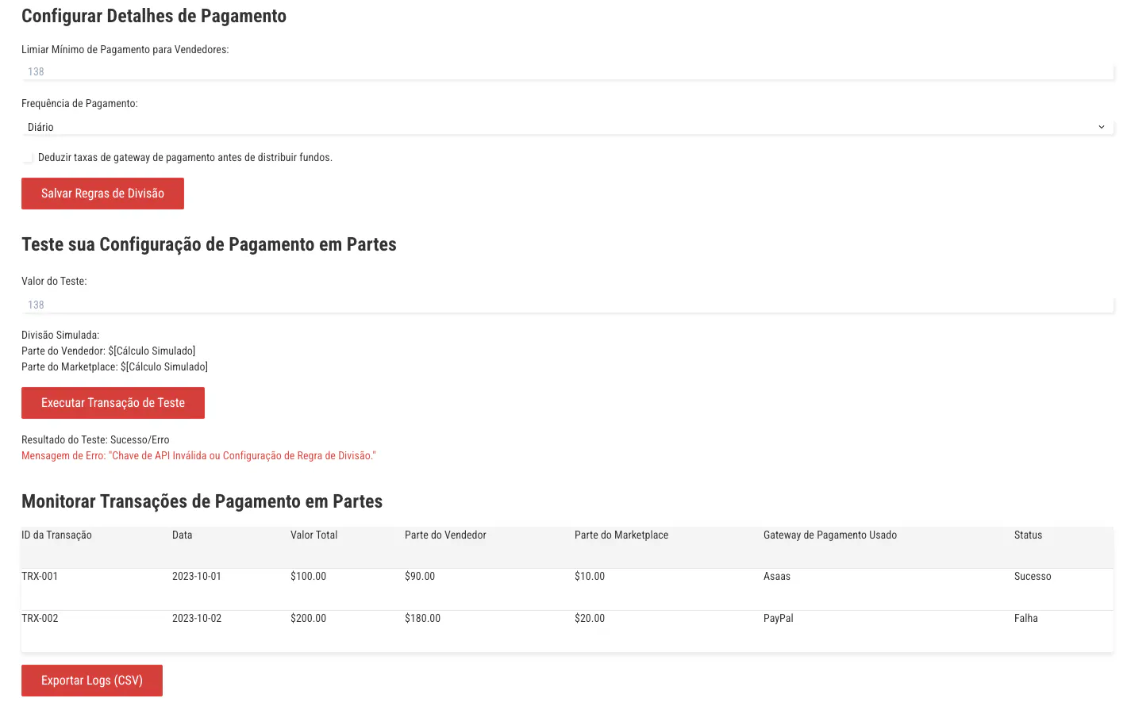Click the PayPal gateway cell
This screenshot has width=1127, height=702.
click(779, 619)
